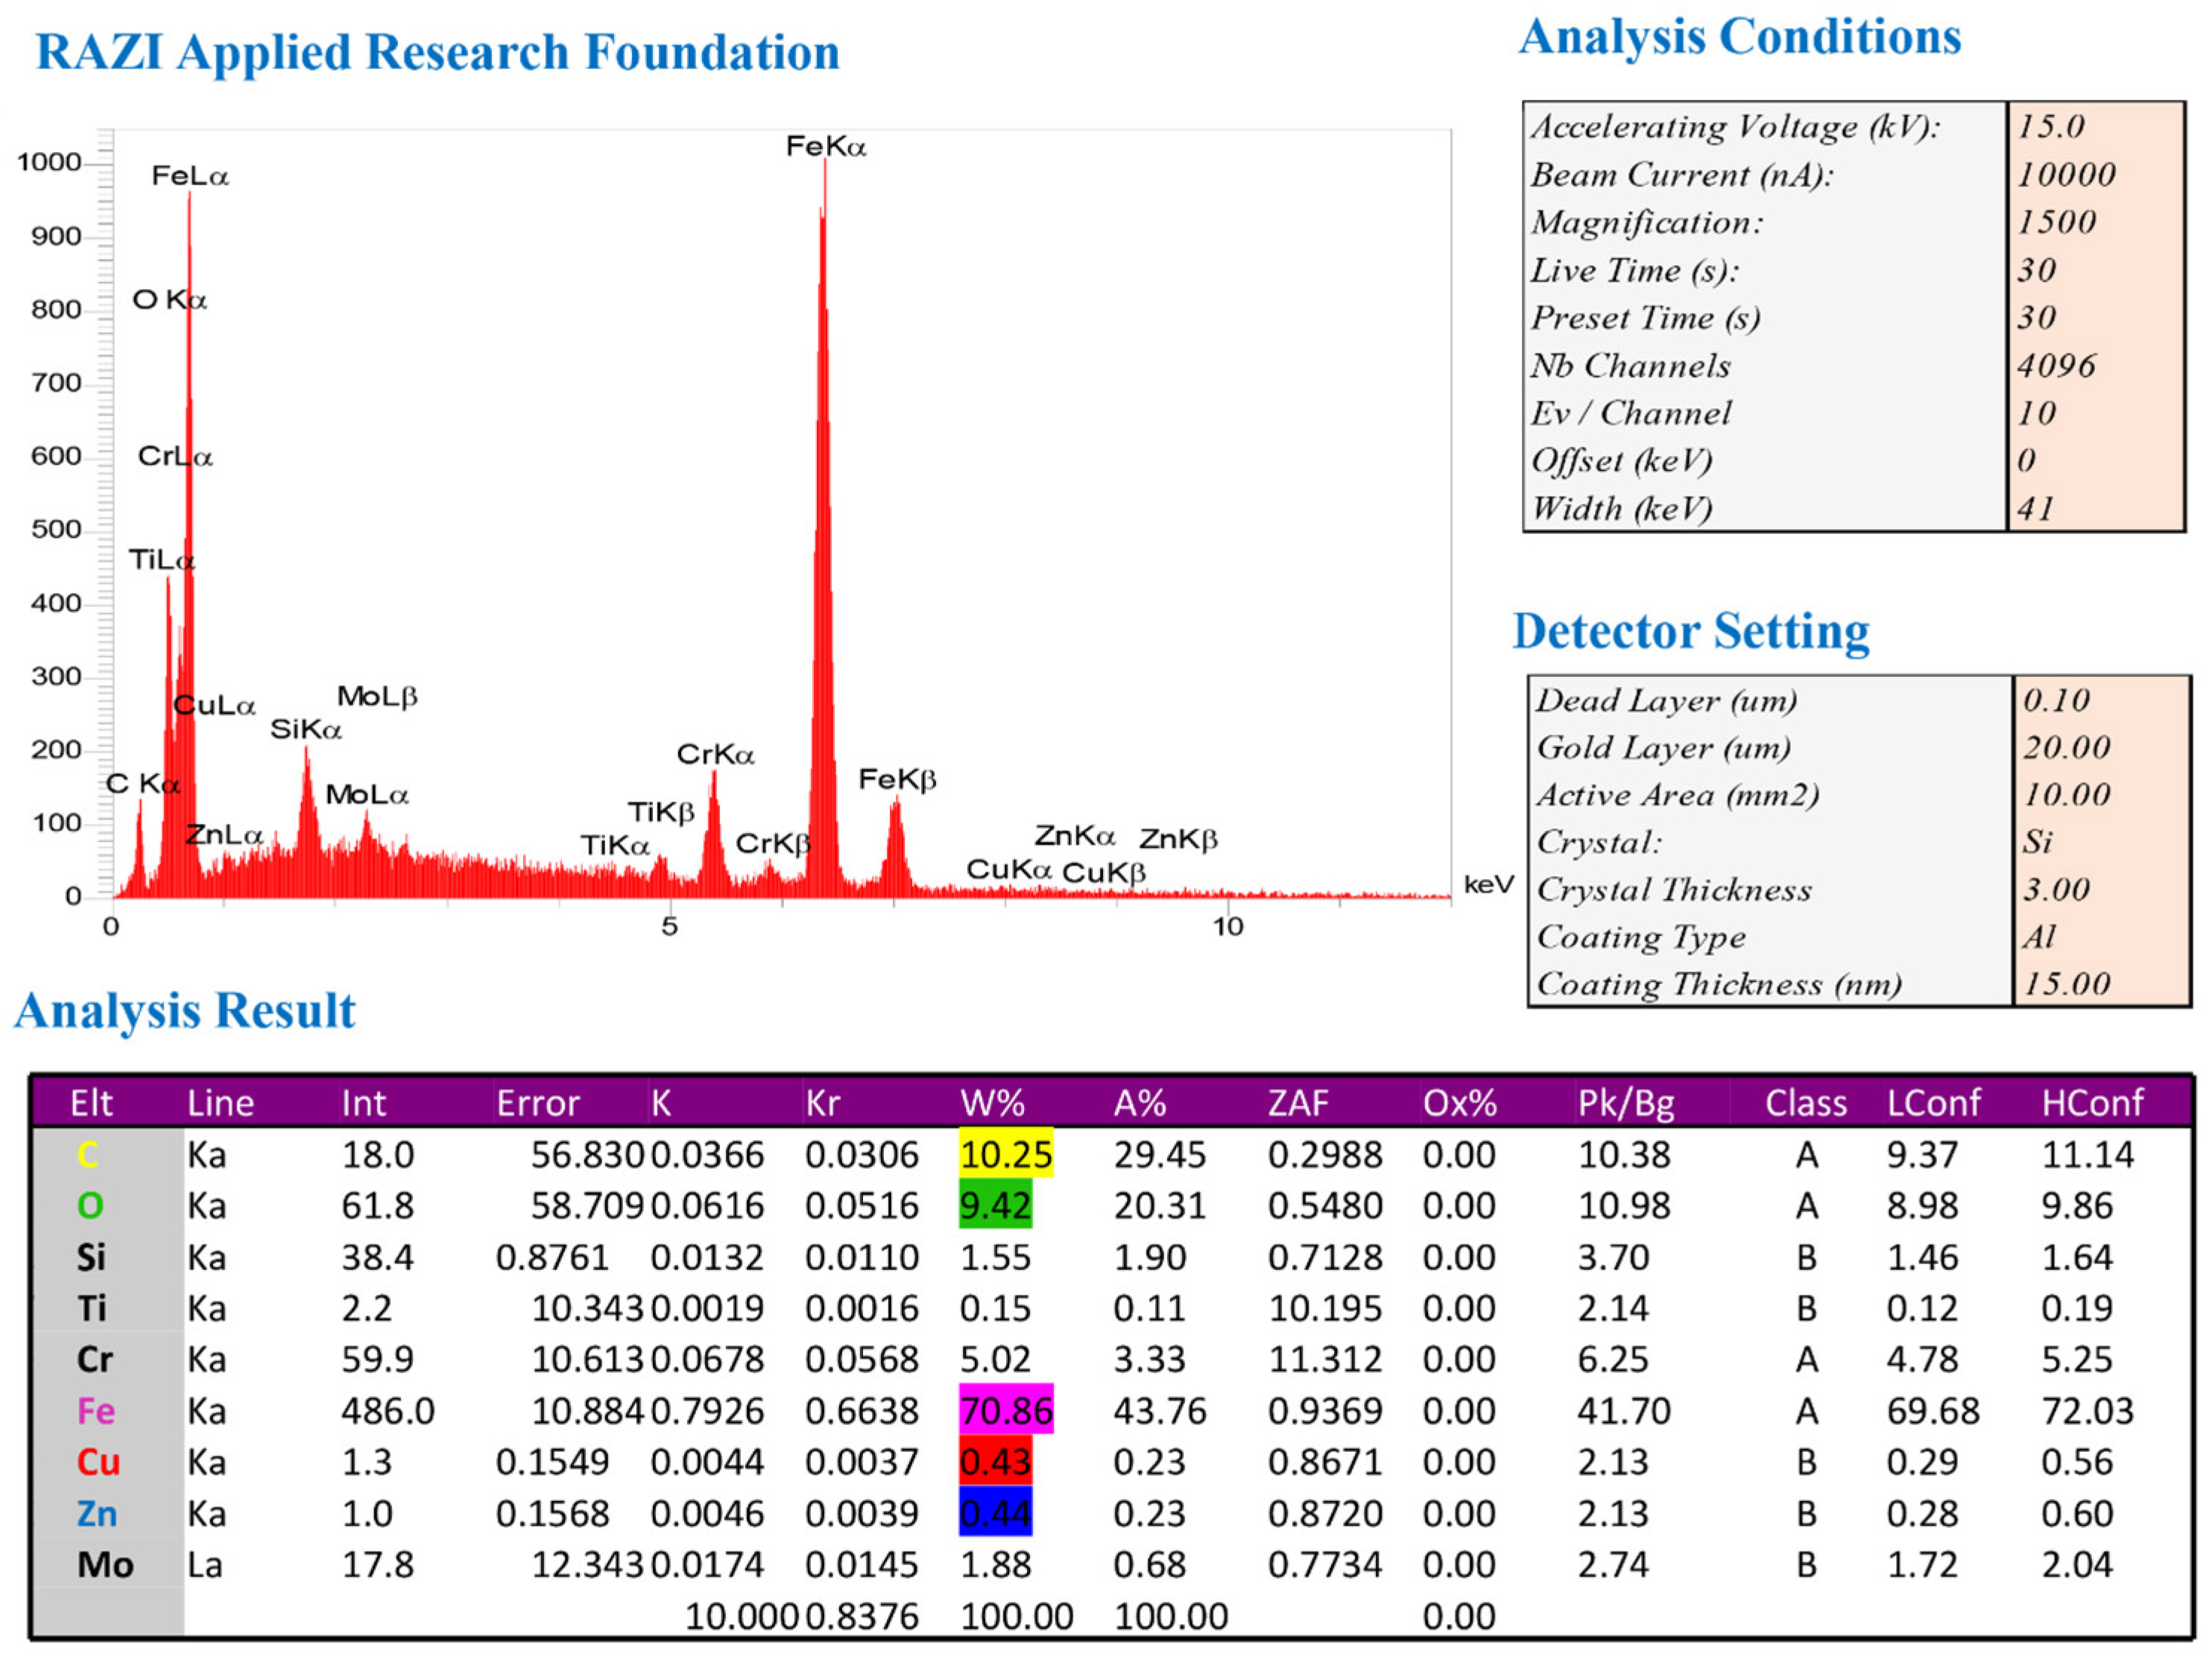Select the Accelerating Voltage value 15.0
Screen dimensions: 2212x1656
click(2050, 126)
